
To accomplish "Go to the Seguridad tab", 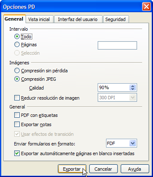I will coord(115,19).
